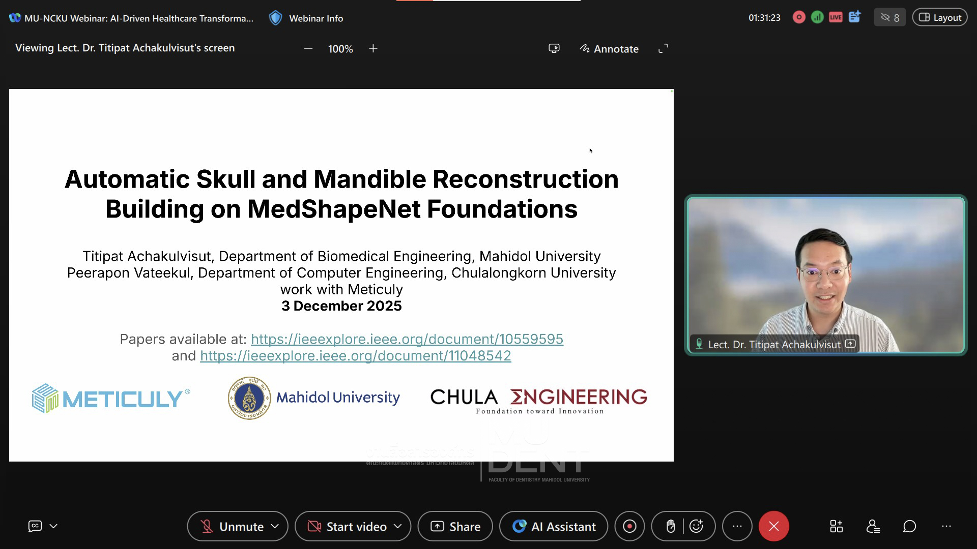Click the Share button
The height and width of the screenshot is (549, 977).
click(x=455, y=527)
